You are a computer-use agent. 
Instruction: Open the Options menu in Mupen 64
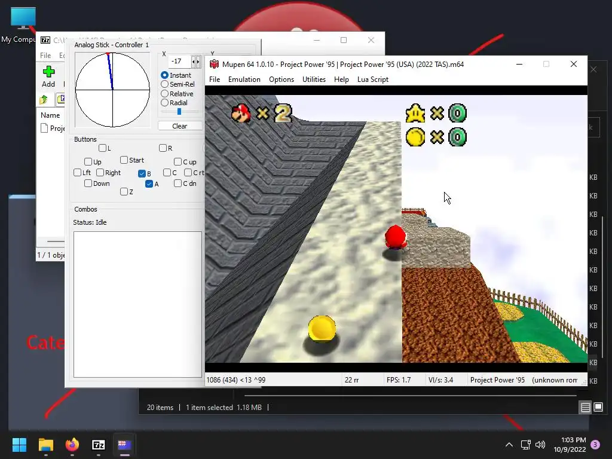click(x=281, y=79)
